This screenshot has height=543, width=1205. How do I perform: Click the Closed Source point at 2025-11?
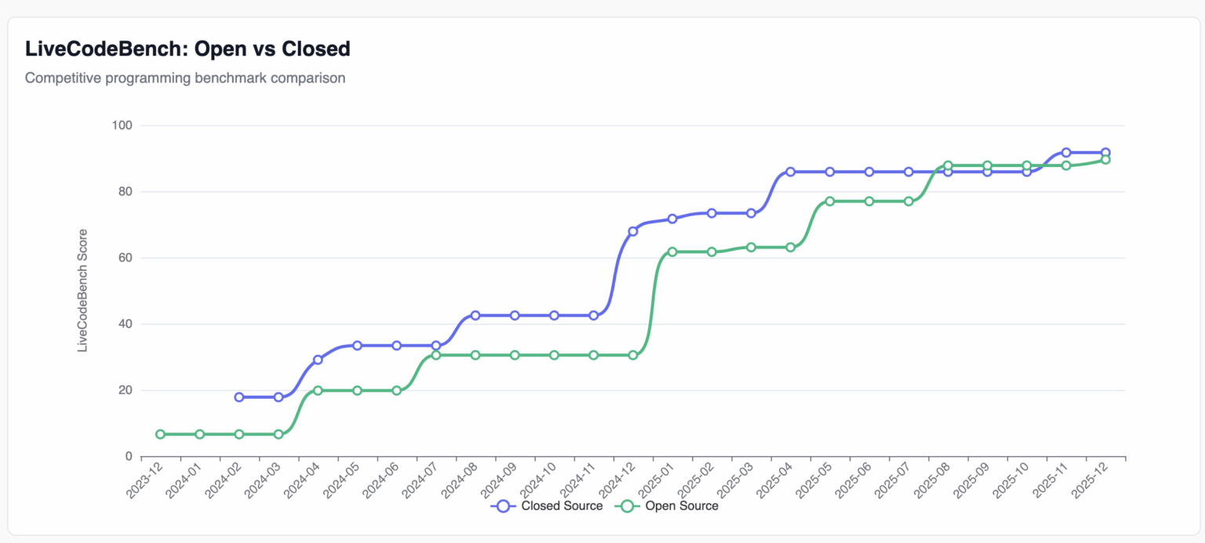1066,153
